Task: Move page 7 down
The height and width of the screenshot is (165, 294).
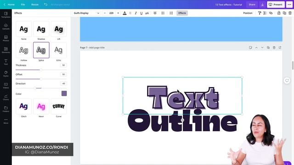Action: pos(262,48)
